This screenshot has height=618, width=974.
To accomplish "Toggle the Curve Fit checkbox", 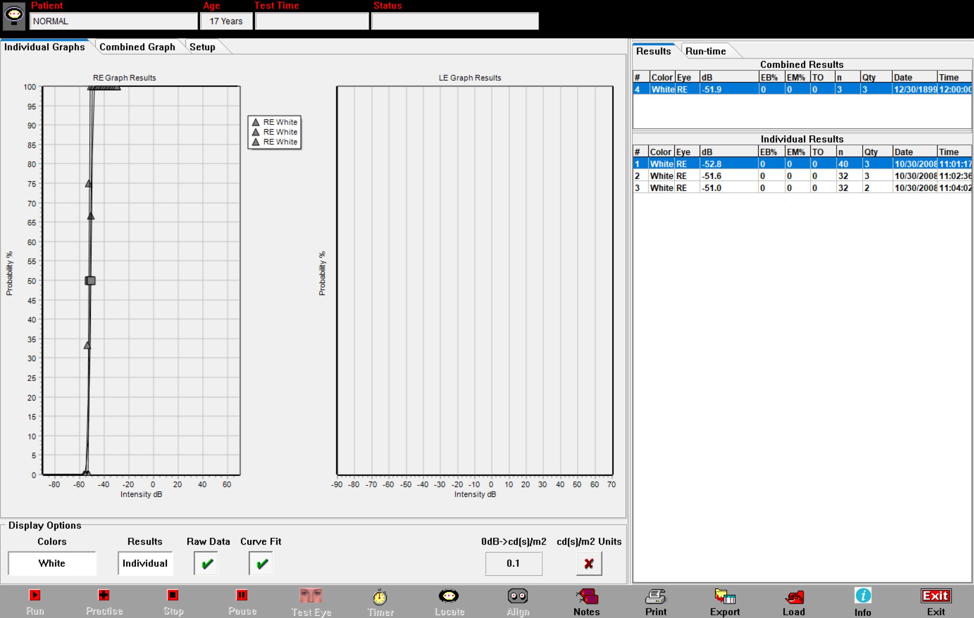I will tap(261, 564).
